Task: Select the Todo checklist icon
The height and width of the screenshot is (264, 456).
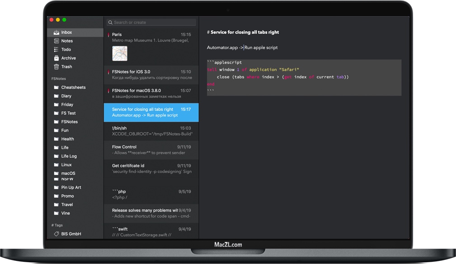Action: 56,49
